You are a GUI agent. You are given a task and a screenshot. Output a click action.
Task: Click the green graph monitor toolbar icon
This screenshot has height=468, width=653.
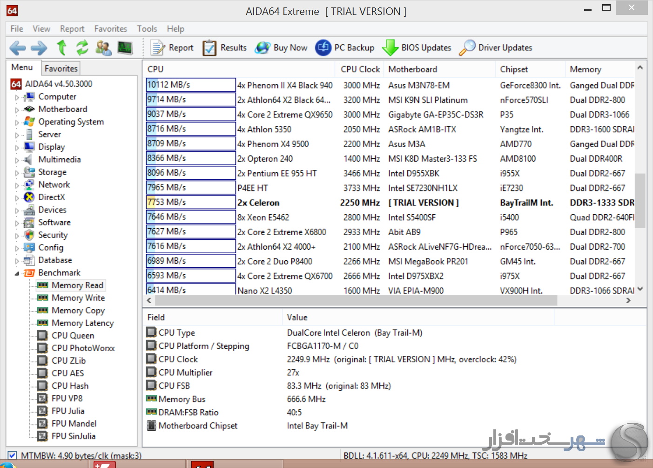125,47
